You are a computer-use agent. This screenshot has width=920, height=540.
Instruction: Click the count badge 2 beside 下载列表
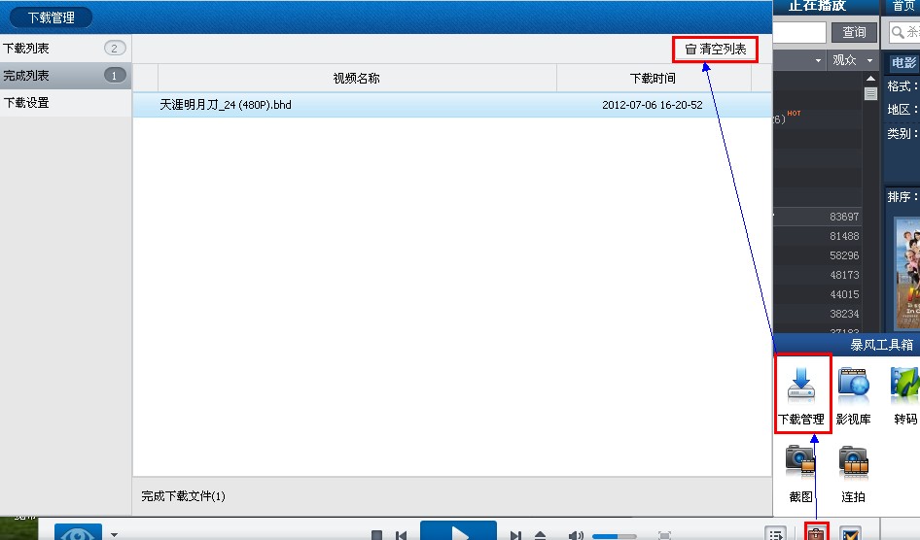[115, 48]
